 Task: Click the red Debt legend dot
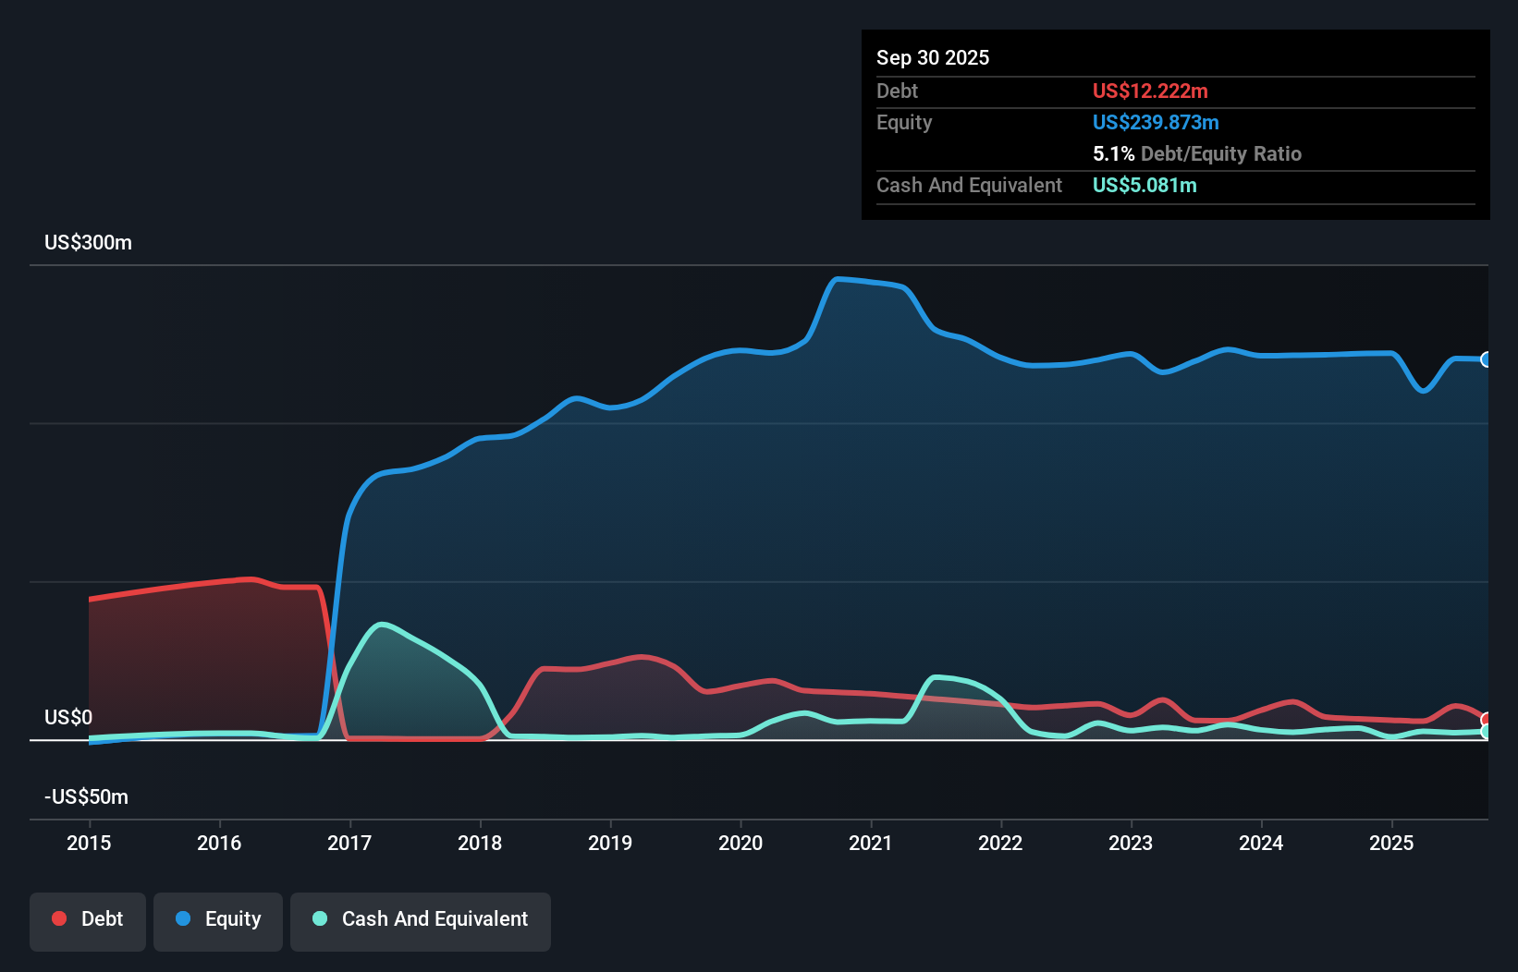(x=58, y=918)
